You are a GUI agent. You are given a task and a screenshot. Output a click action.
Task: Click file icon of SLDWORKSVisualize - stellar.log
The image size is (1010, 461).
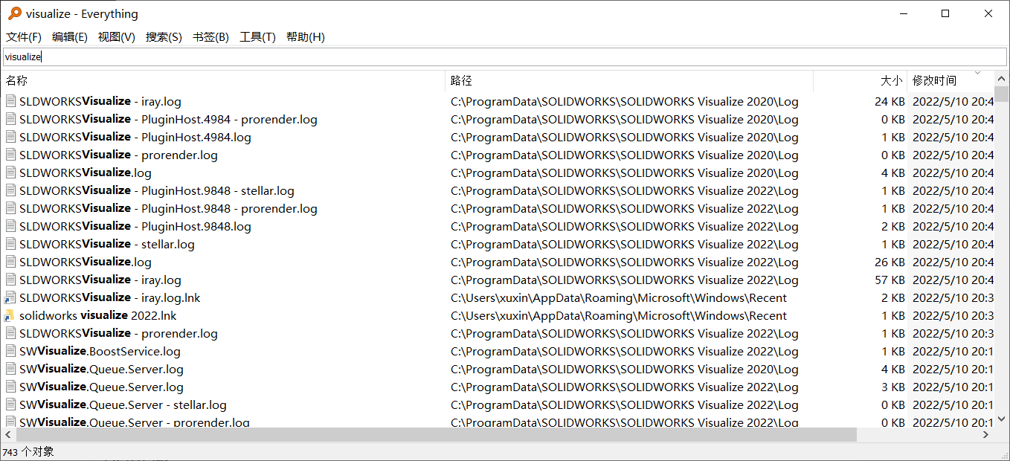pyautogui.click(x=10, y=244)
